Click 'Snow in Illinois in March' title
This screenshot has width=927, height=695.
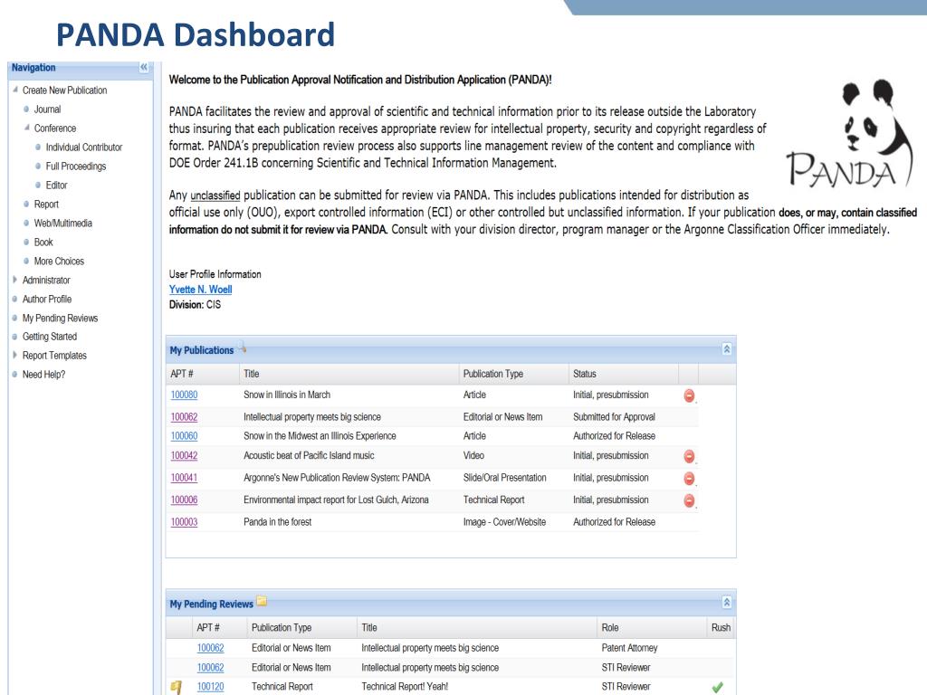287,395
